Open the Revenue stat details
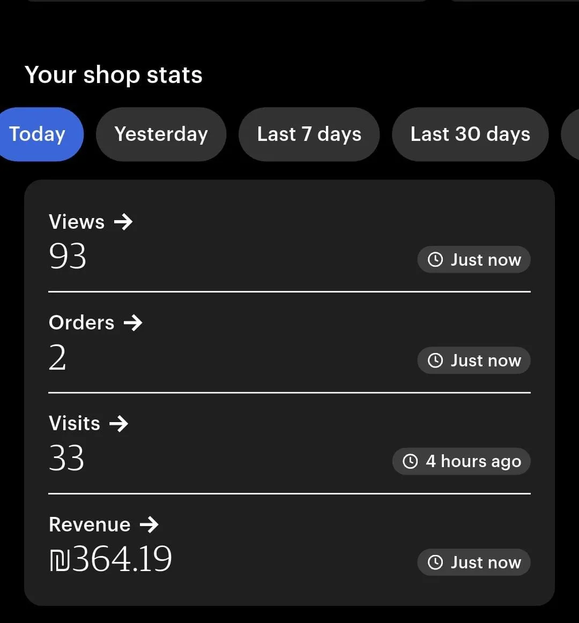Image resolution: width=579 pixels, height=623 pixels. point(90,524)
